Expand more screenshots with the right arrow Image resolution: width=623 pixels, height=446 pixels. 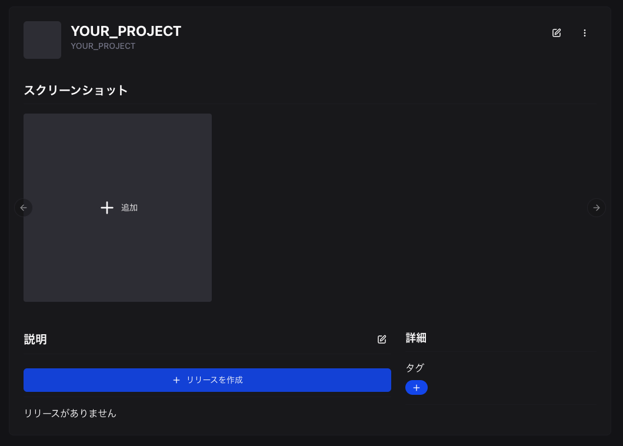tap(597, 208)
